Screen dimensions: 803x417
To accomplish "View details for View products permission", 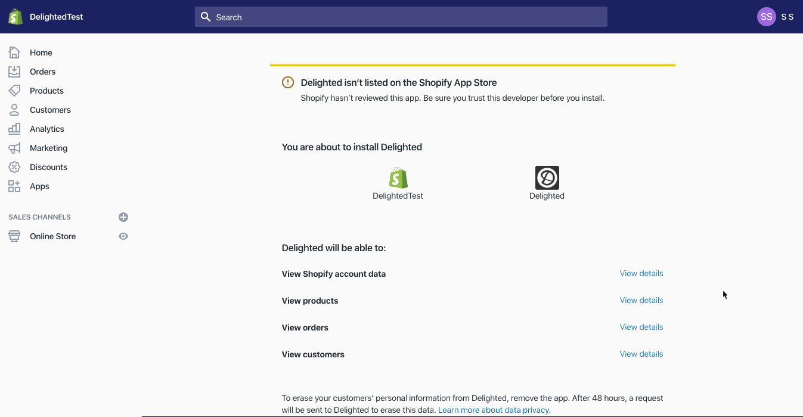I will 641,300.
